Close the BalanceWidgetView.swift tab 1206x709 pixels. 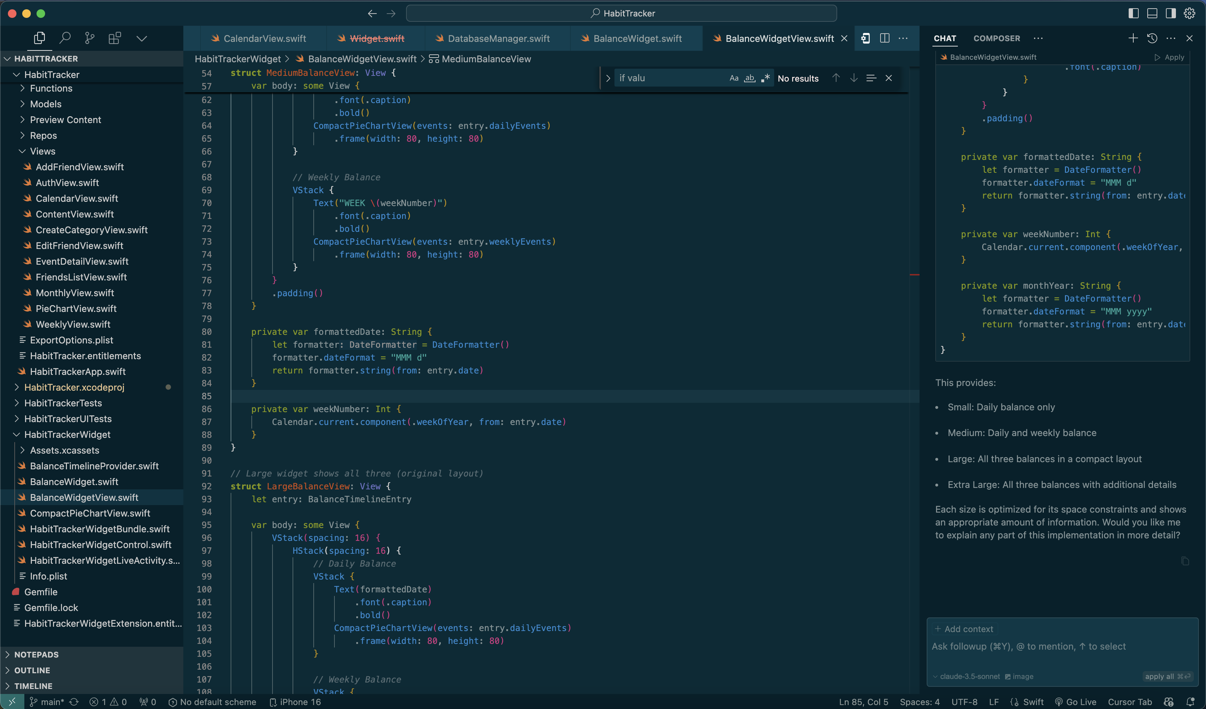(x=844, y=38)
